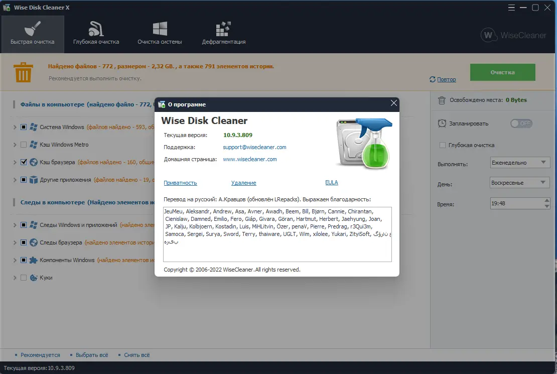Check Кэш Windows Metro checkbox
This screenshot has width=557, height=374.
(x=24, y=145)
